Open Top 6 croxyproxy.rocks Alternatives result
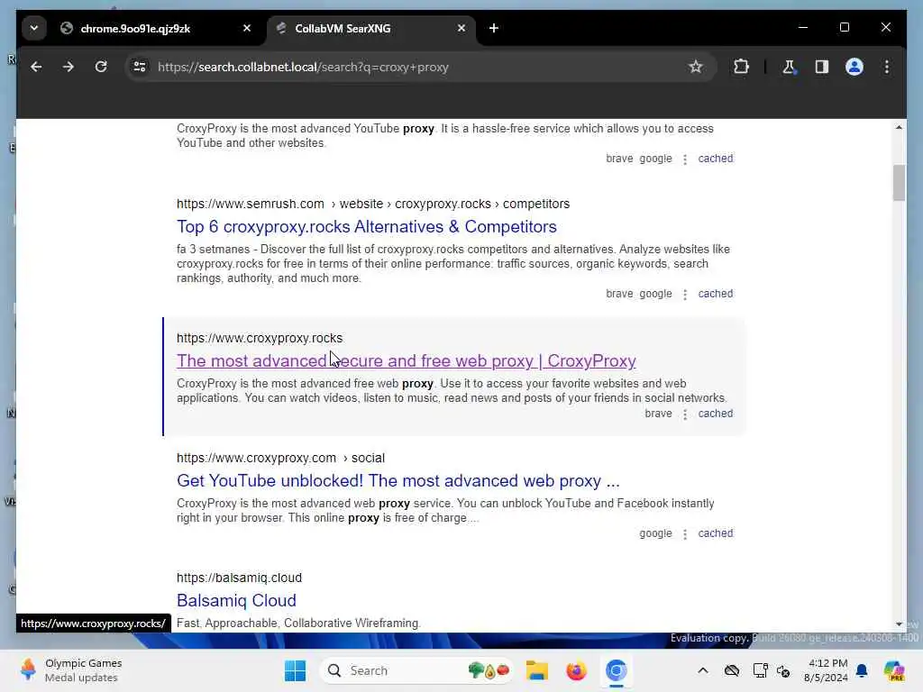Screen dimensions: 923x692 click(366, 226)
